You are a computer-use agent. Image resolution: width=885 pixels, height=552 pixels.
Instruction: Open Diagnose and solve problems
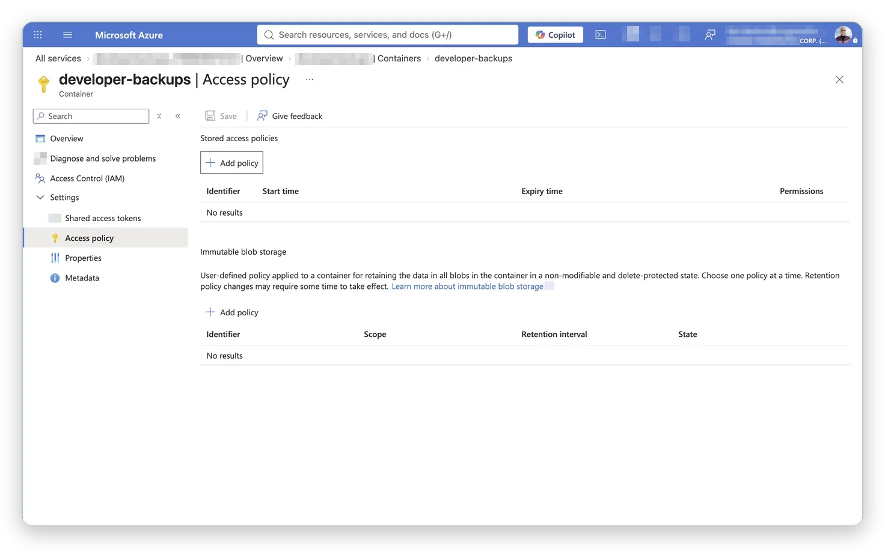(103, 159)
